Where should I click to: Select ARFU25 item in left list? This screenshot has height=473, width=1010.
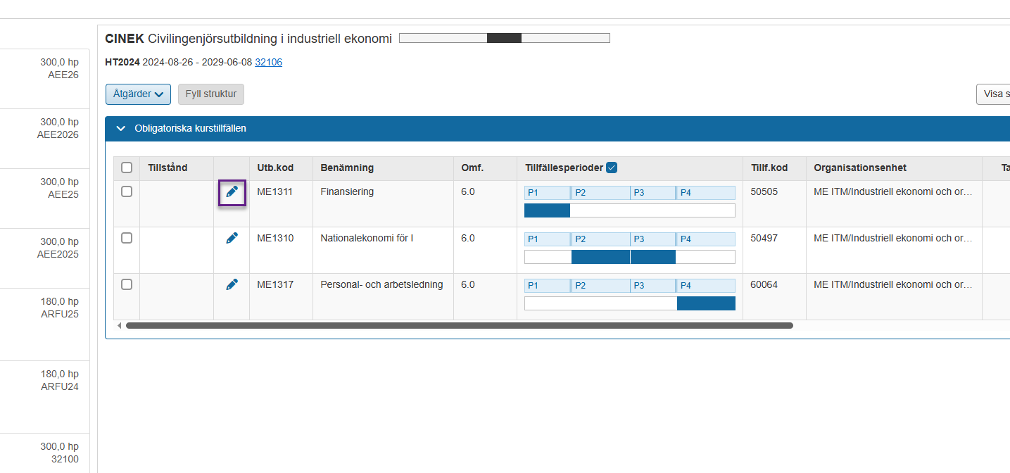click(x=44, y=308)
